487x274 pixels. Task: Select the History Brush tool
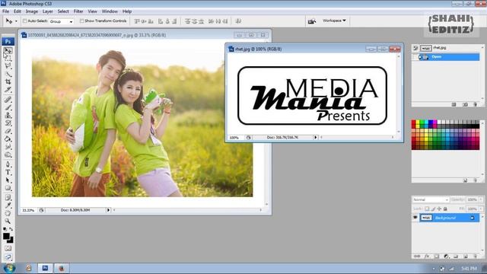(8, 123)
